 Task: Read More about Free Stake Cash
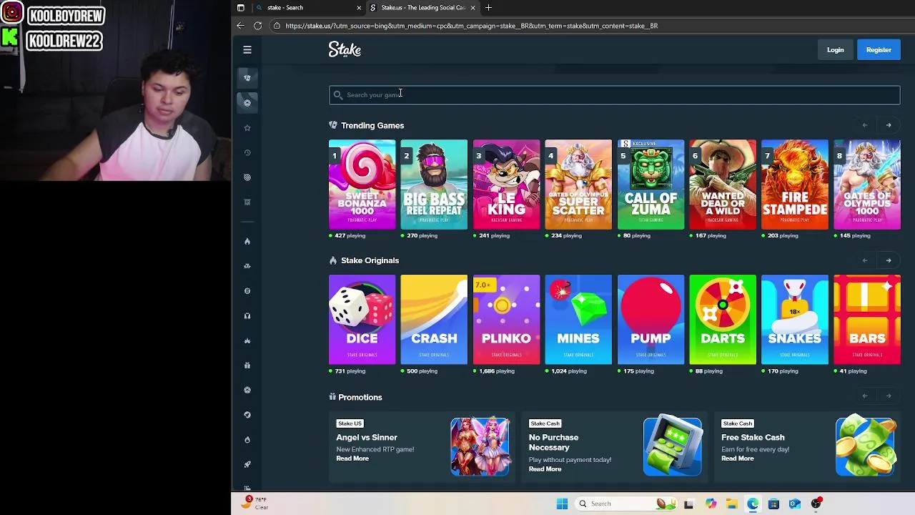click(737, 458)
